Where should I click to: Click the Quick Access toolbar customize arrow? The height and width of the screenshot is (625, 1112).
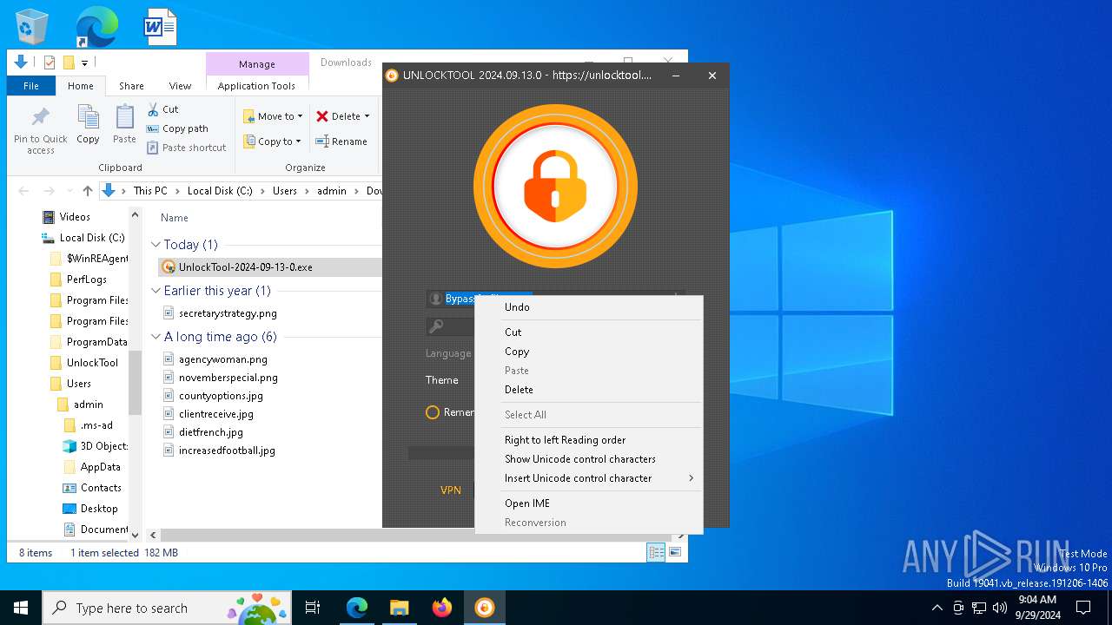pyautogui.click(x=84, y=62)
